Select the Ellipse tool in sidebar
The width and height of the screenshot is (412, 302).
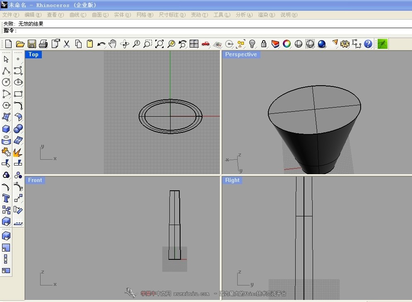pyautogui.click(x=18, y=82)
